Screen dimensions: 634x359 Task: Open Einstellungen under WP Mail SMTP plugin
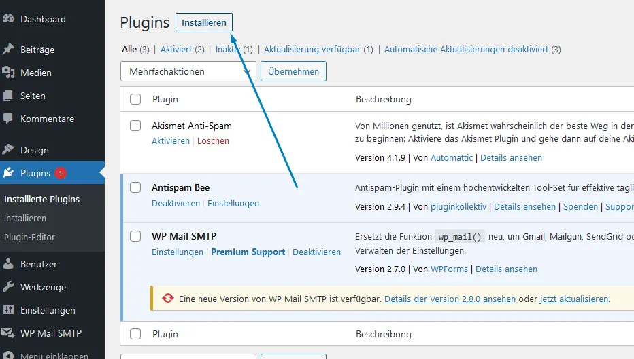pos(178,252)
